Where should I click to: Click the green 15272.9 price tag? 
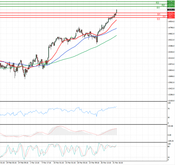coord(171,6)
